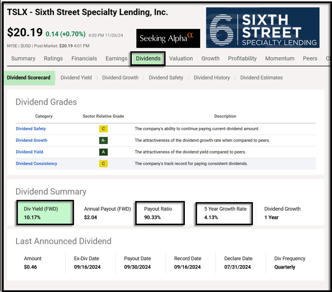Screen dimensions: 332x292
Task: Click the Payout Ratio summary box
Action: 160,213
